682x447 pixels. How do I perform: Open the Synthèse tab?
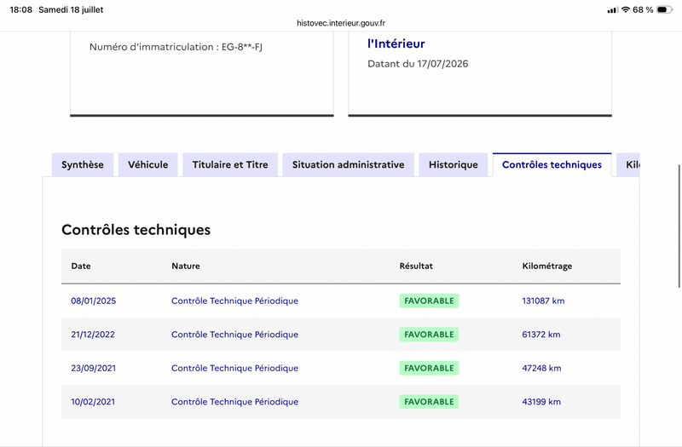pos(83,164)
